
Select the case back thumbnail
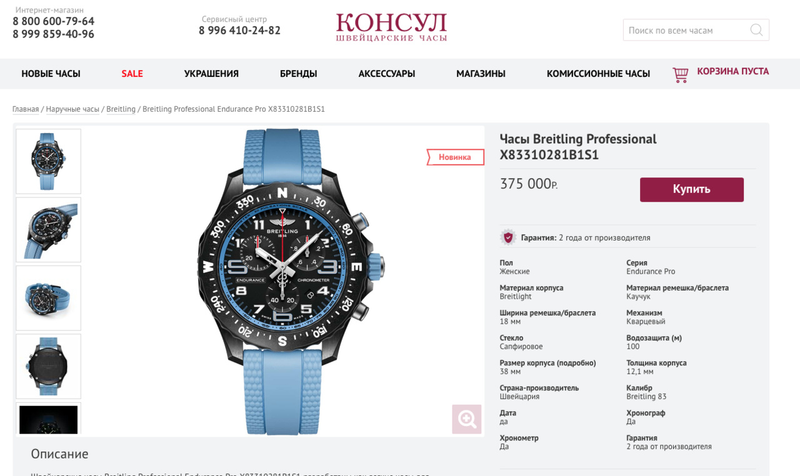click(48, 366)
